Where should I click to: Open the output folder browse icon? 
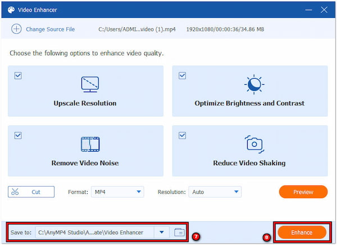pyautogui.click(x=179, y=232)
